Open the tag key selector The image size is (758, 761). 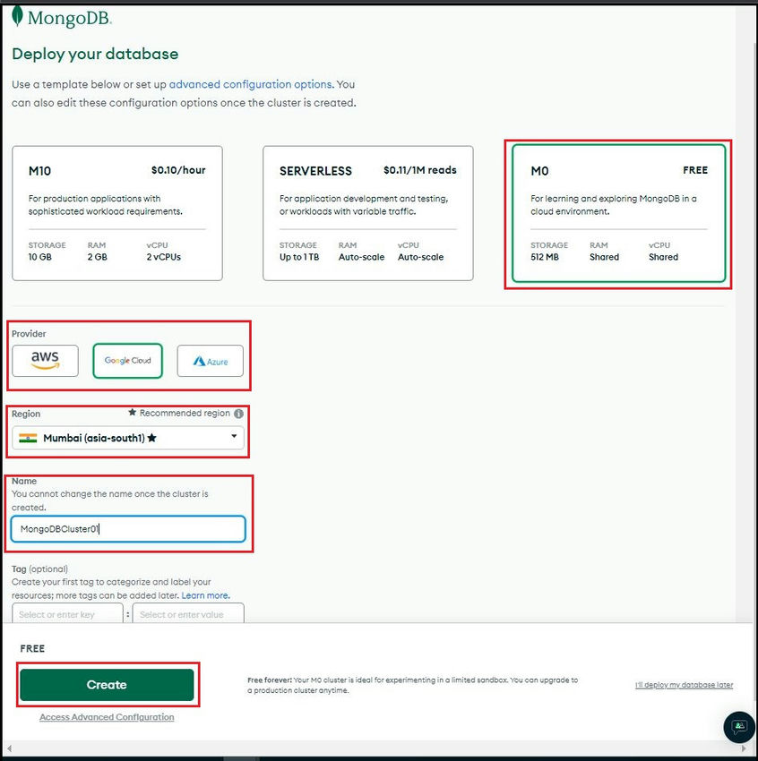tap(68, 613)
